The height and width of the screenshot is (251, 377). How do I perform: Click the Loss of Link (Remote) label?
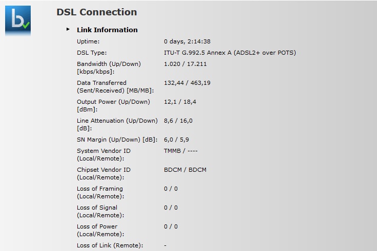(x=110, y=245)
